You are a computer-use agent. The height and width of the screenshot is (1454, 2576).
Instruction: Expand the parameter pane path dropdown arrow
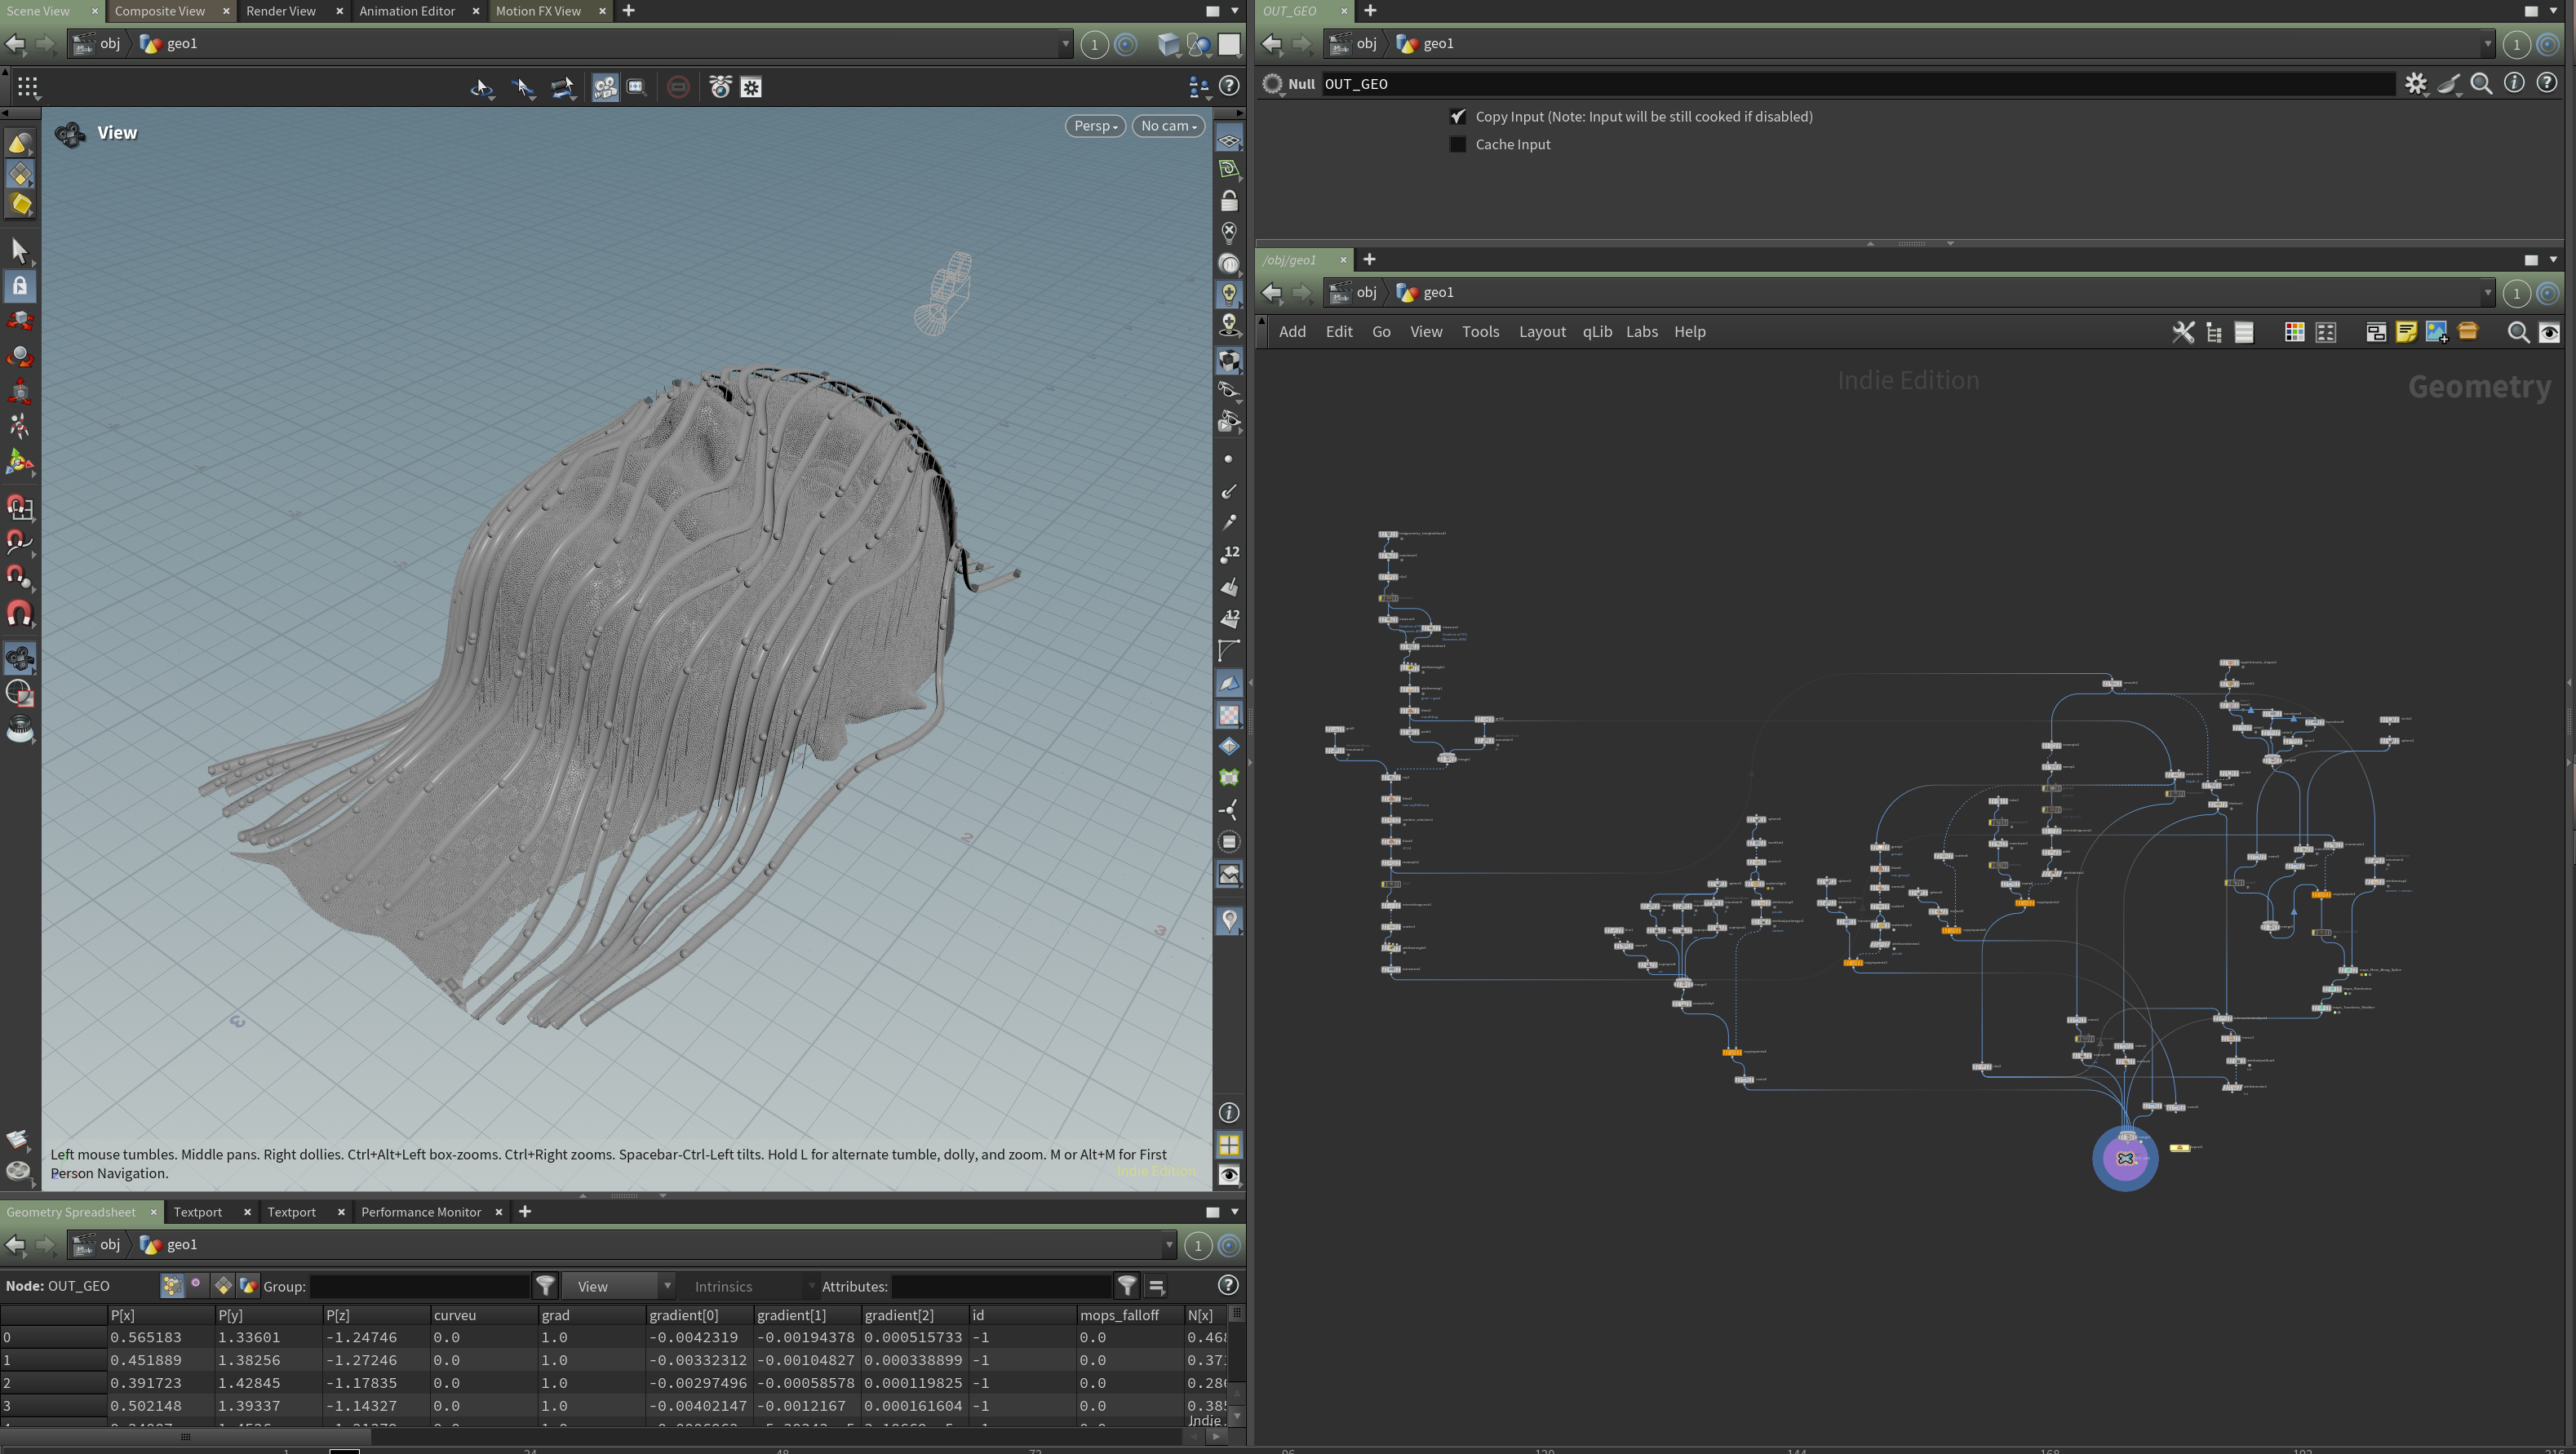(x=2488, y=44)
